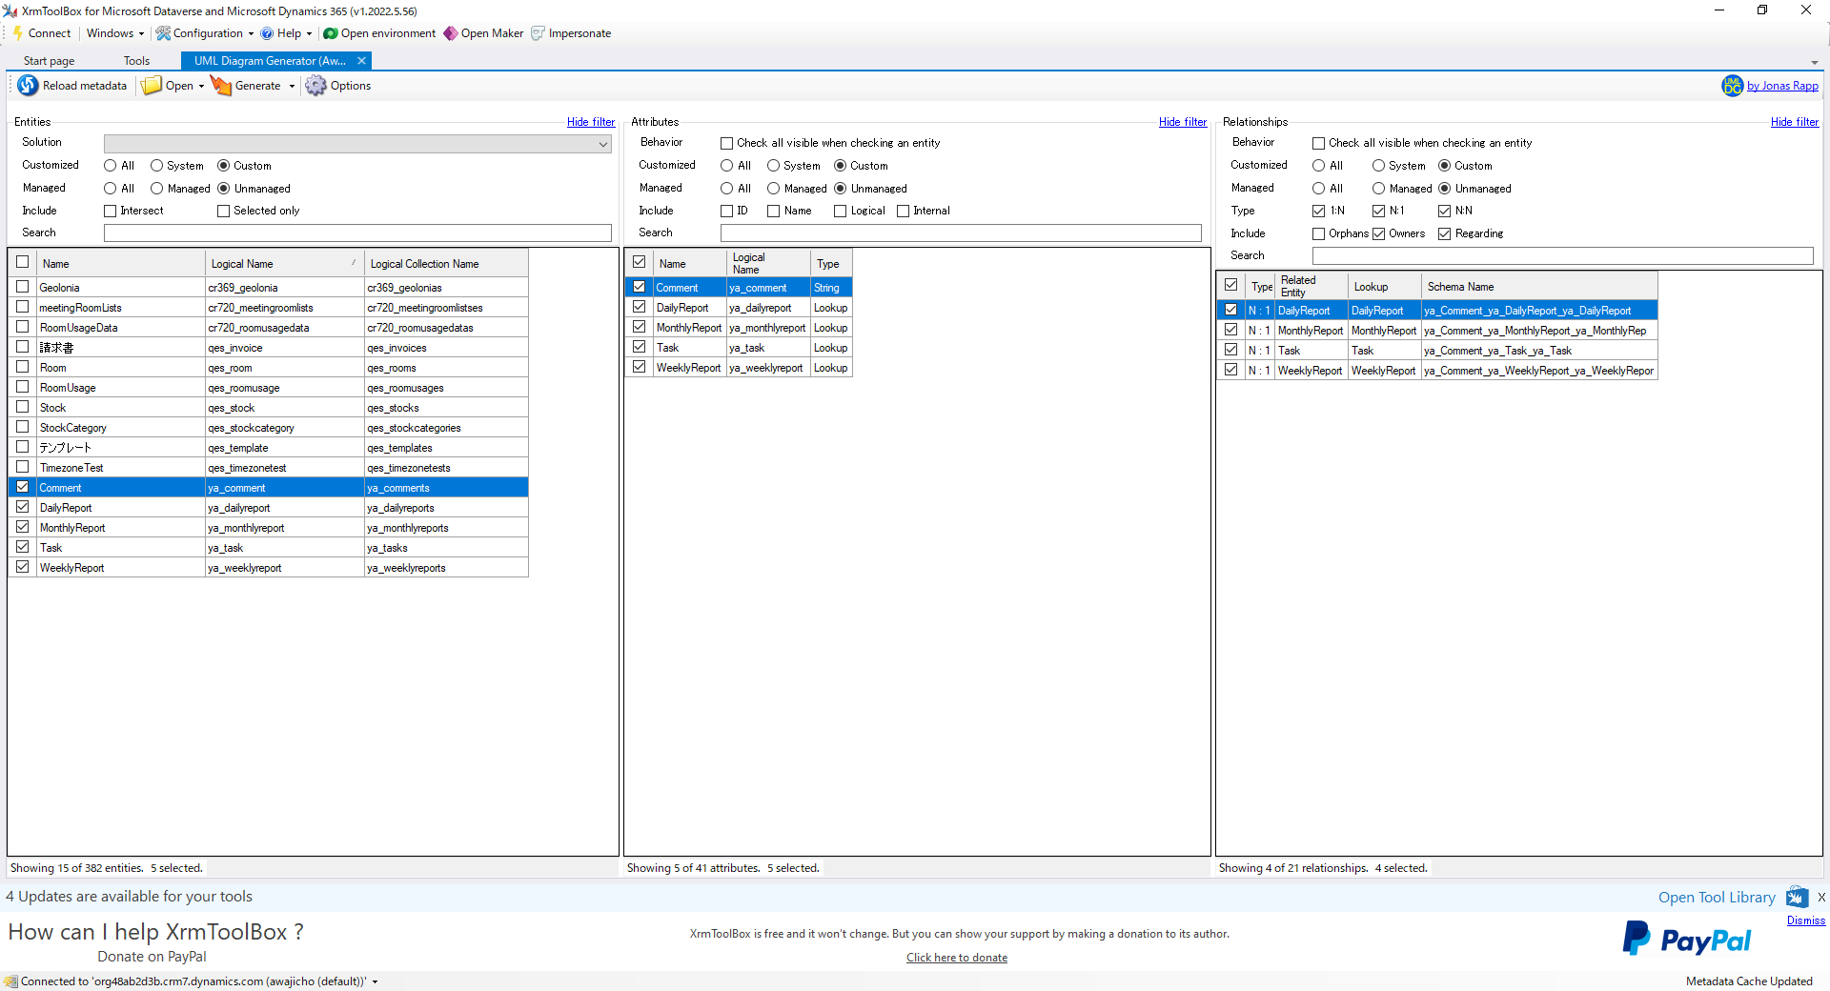1830x991 pixels.
Task: Focus the Relationships Search field
Action: click(x=1563, y=255)
